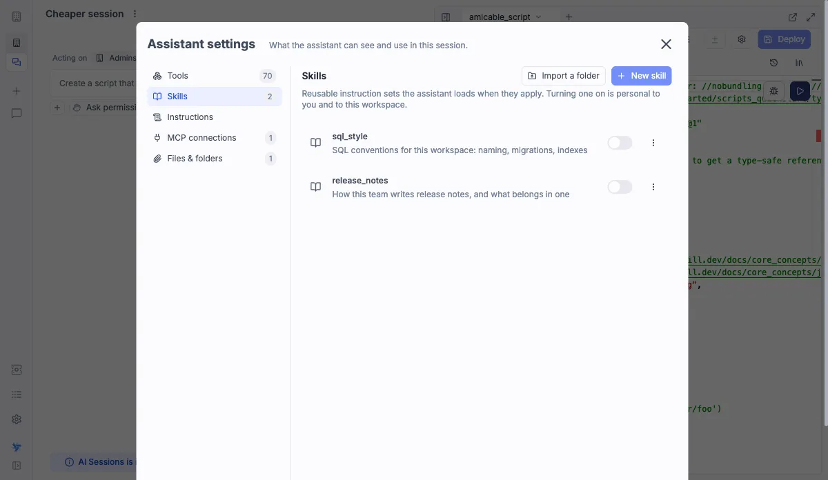Close the Assistant settings dialog
Image resolution: width=828 pixels, height=480 pixels.
tap(666, 44)
